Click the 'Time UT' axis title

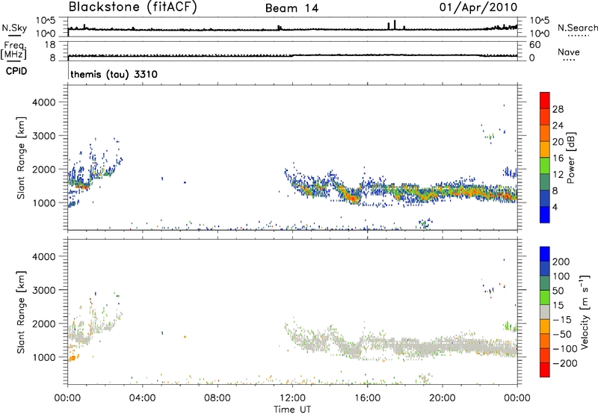(292, 410)
